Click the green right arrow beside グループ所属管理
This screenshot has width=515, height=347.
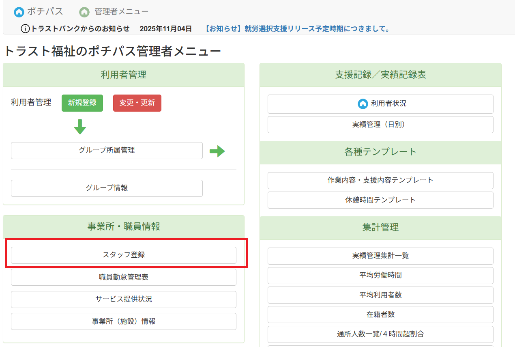[x=218, y=151]
